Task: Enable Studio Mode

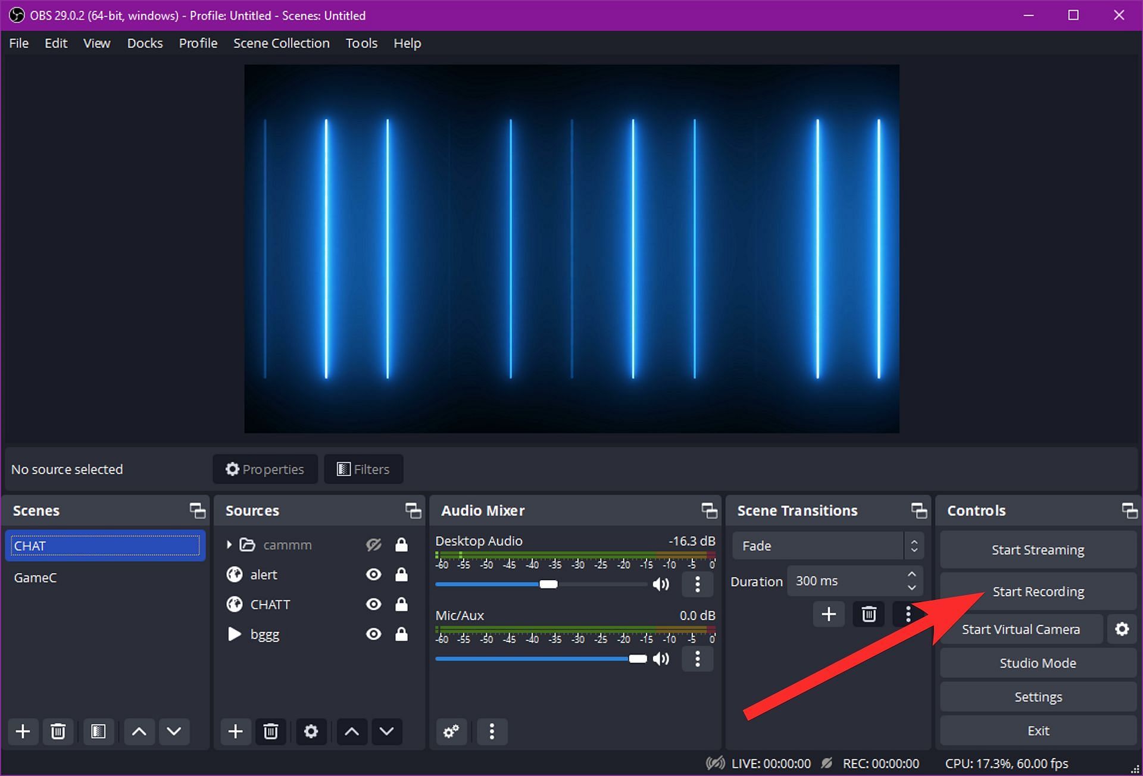Action: (1038, 663)
